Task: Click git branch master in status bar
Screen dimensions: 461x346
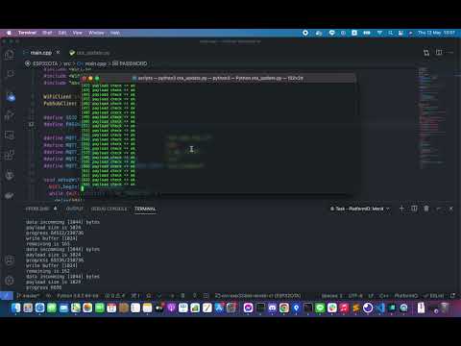Action: [x=28, y=296]
